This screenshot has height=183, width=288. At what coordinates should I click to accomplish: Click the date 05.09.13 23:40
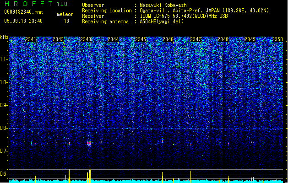point(23,21)
